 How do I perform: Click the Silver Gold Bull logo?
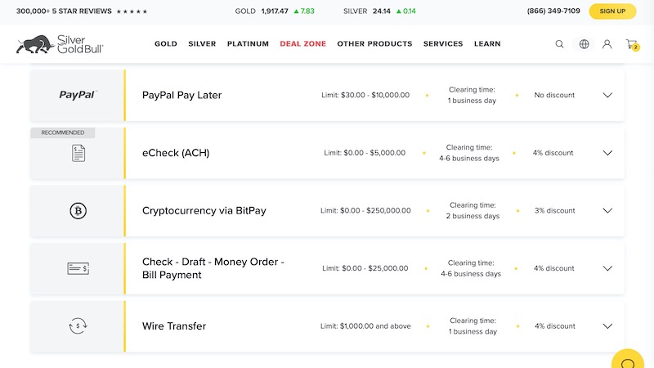click(60, 44)
